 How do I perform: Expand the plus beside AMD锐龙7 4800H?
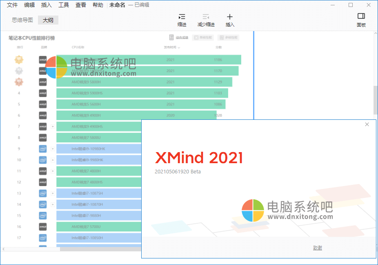(53, 171)
